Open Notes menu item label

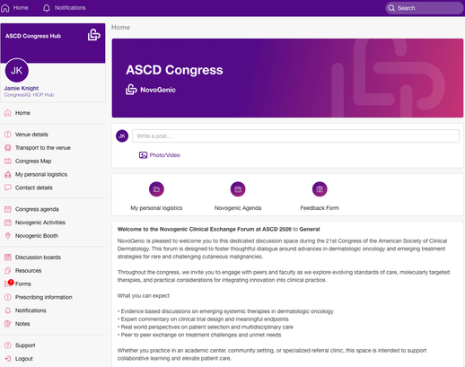tap(22, 324)
